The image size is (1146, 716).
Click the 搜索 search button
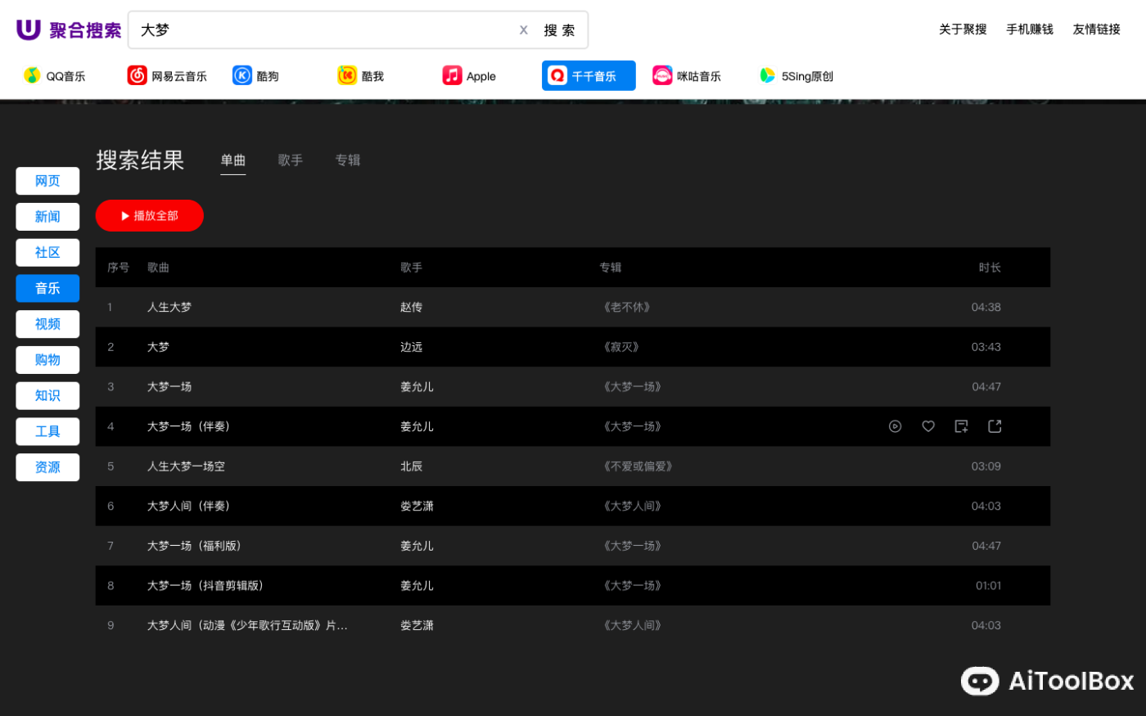click(560, 29)
